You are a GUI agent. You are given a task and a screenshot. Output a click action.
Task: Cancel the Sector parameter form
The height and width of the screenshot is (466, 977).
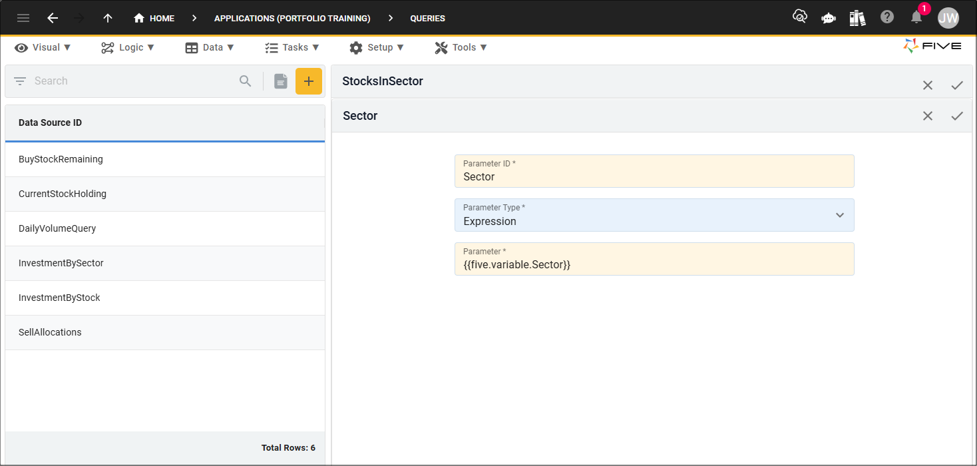tap(928, 116)
